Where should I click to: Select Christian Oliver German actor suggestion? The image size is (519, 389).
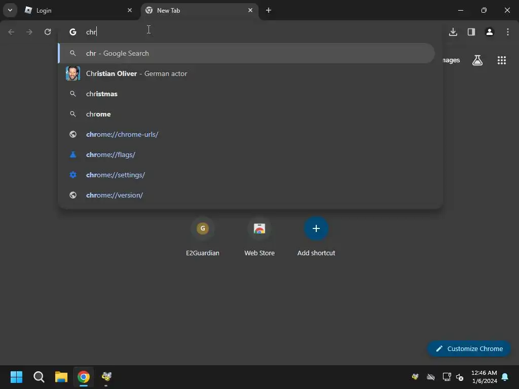click(x=246, y=73)
